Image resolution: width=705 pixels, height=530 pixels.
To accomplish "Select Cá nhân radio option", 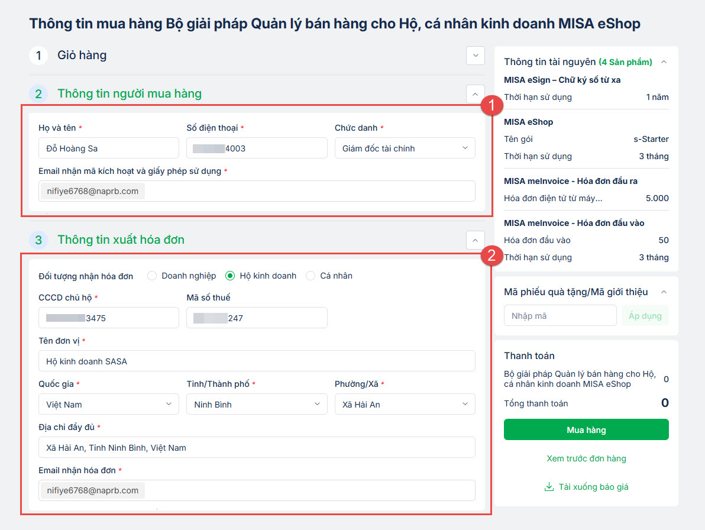I will tap(311, 276).
